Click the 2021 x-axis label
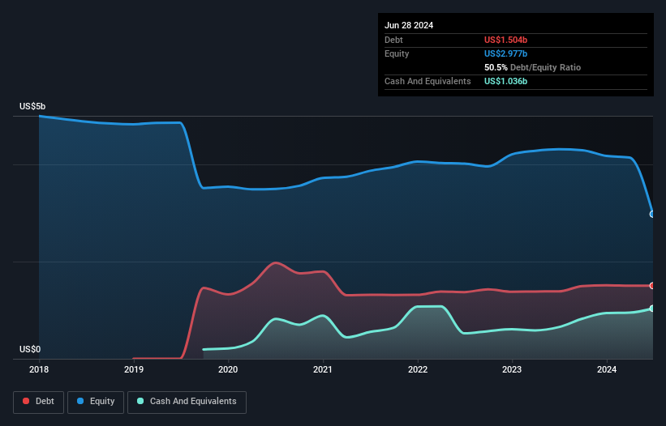 pos(323,369)
